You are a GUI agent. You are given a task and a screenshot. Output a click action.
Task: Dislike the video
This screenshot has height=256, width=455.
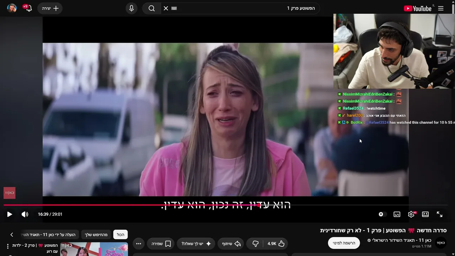[x=256, y=244]
